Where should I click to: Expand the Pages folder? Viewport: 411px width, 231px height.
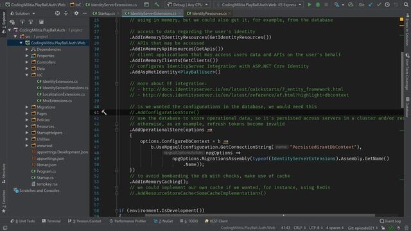(x=27, y=114)
